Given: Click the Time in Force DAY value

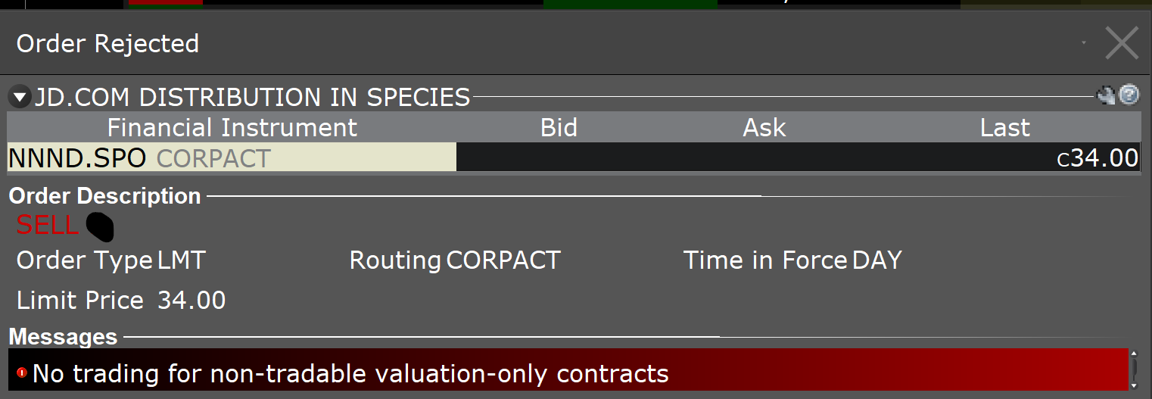Looking at the screenshot, I should pos(877,260).
